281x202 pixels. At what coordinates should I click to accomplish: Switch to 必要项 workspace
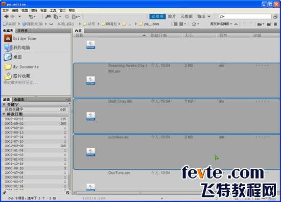157,16
